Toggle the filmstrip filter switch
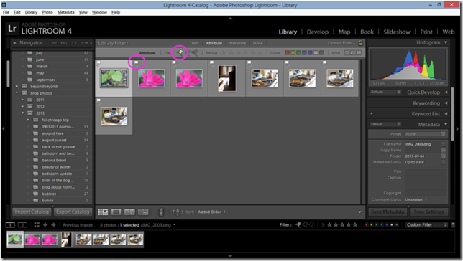 point(453,224)
